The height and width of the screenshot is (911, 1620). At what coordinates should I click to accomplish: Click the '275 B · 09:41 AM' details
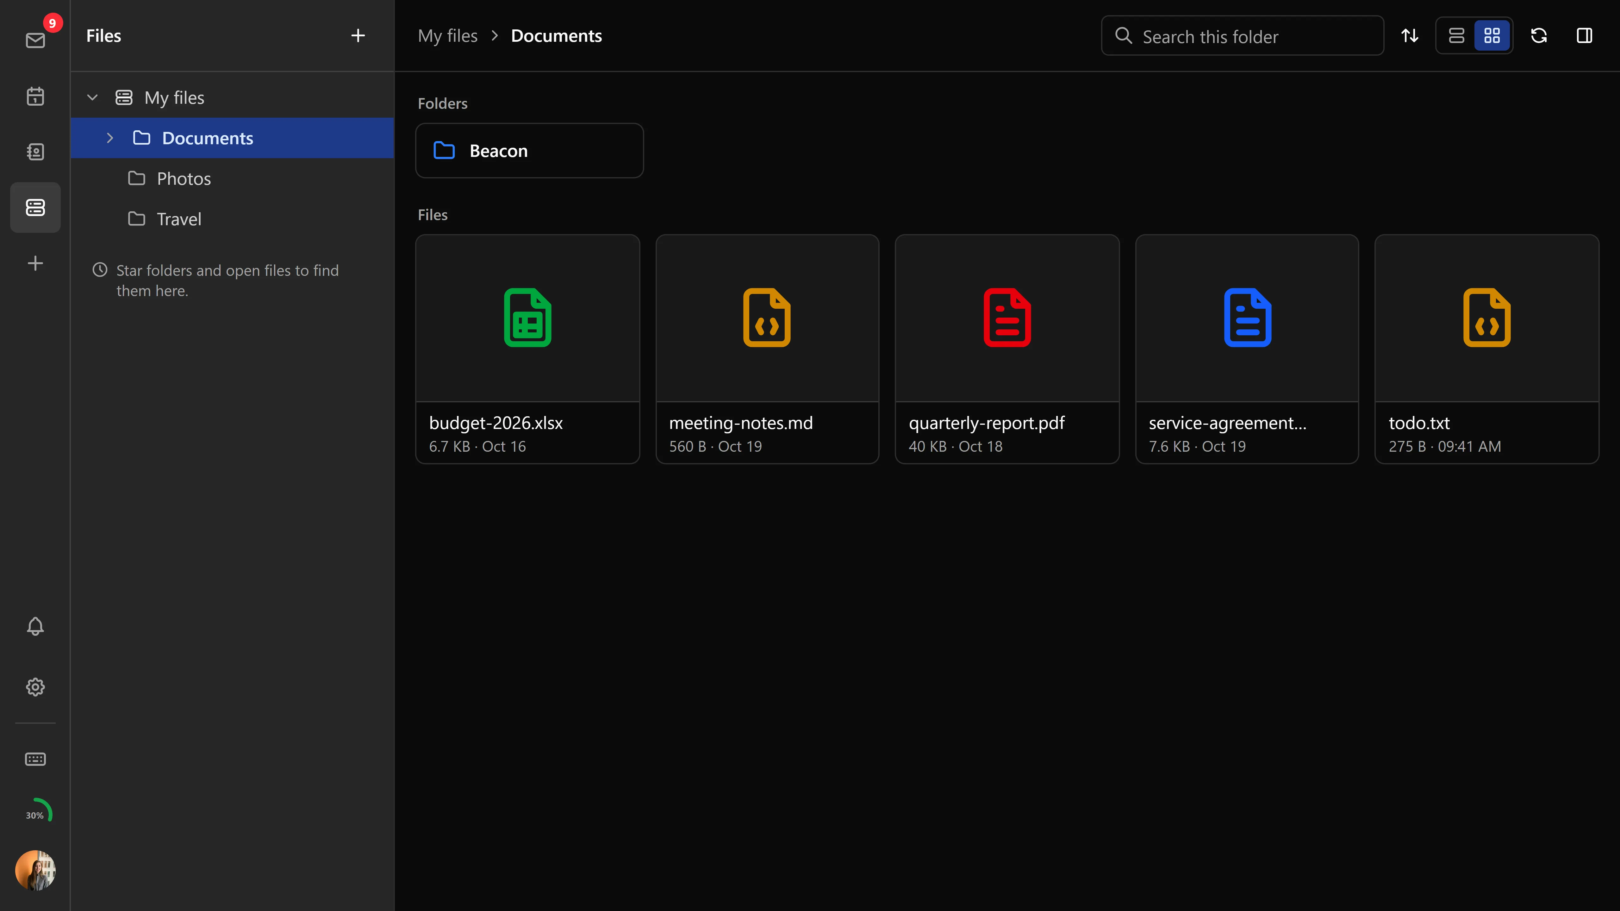coord(1445,446)
